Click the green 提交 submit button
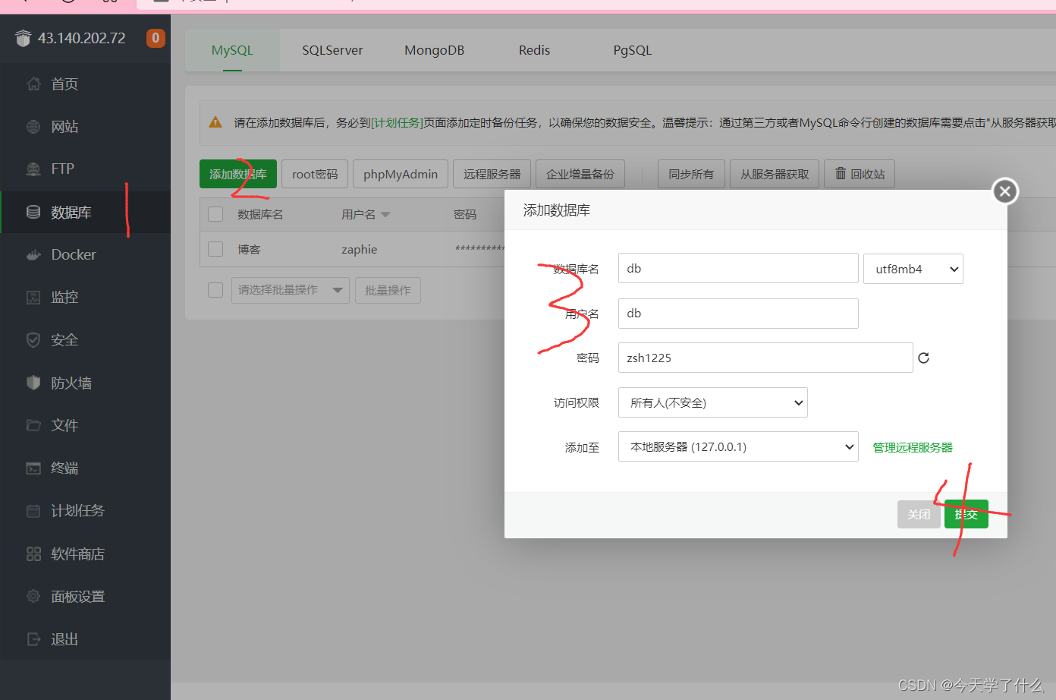This screenshot has width=1056, height=700. click(966, 514)
